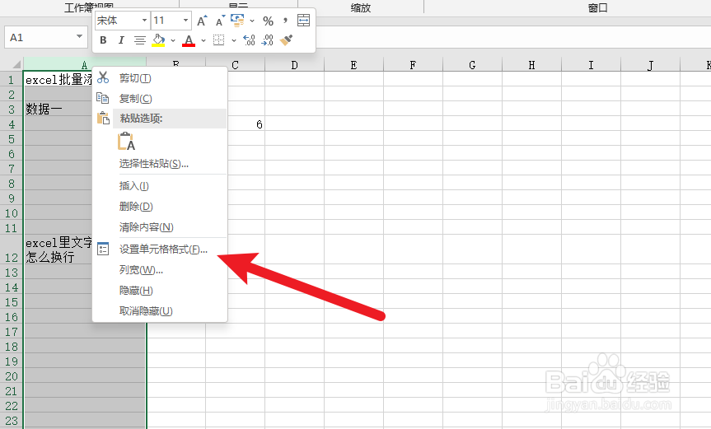The width and height of the screenshot is (711, 429).
Task: Click merge and center icon
Action: pyautogui.click(x=303, y=21)
